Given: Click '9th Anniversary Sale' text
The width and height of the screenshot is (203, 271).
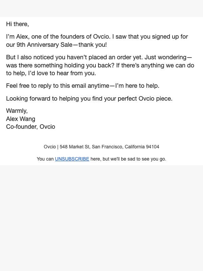Looking at the screenshot, I should (x=45, y=45).
